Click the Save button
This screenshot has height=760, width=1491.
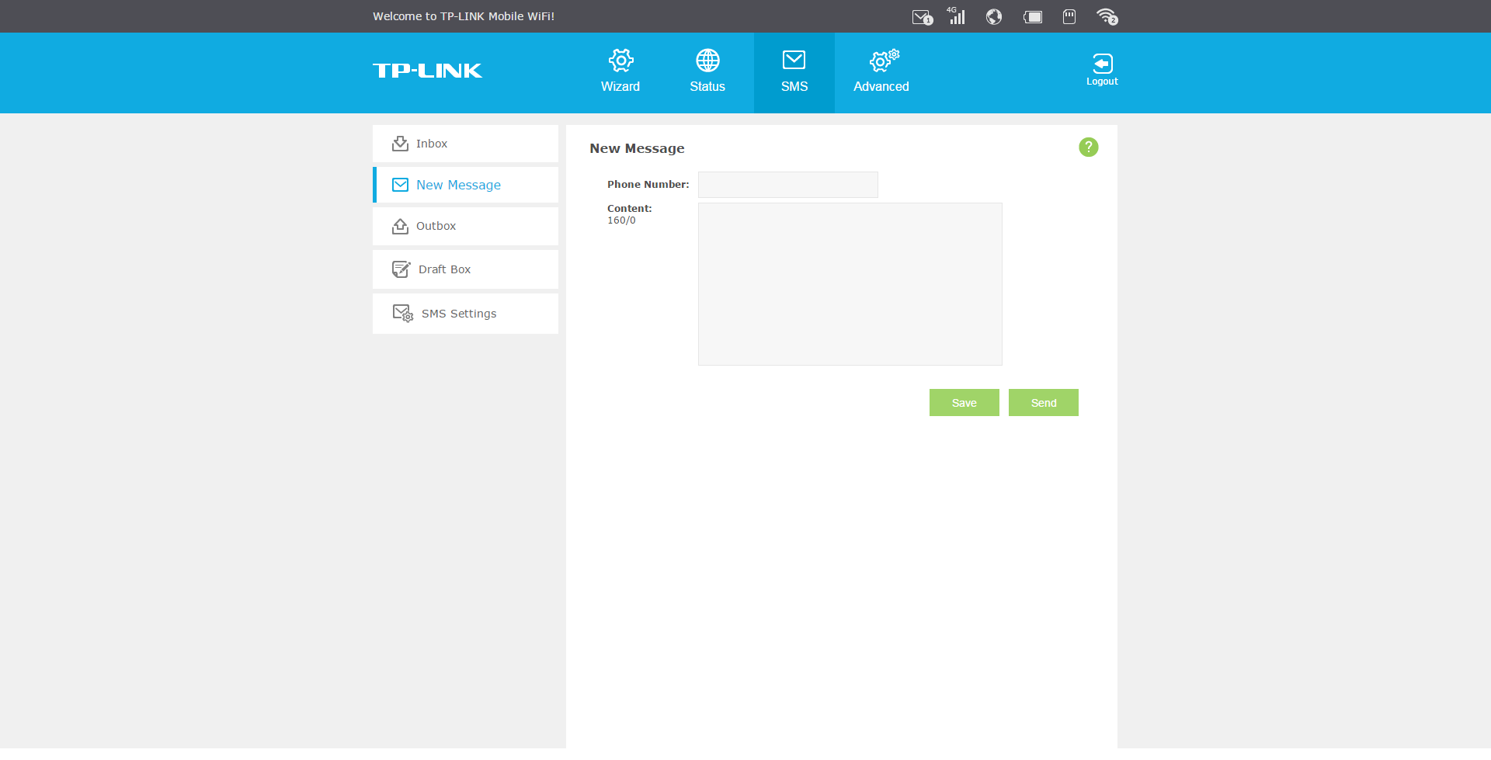click(964, 403)
